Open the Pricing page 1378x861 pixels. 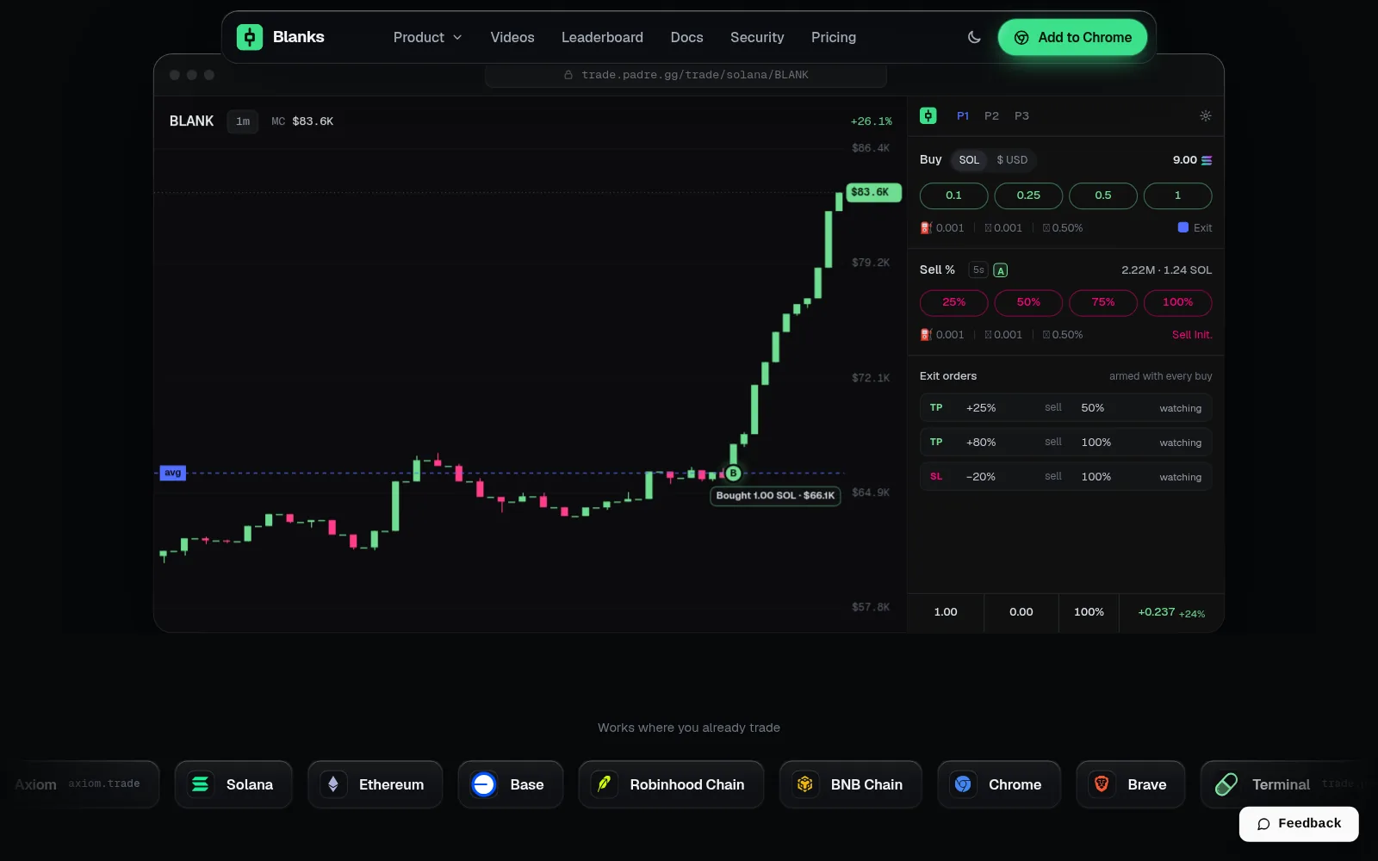[x=834, y=37]
